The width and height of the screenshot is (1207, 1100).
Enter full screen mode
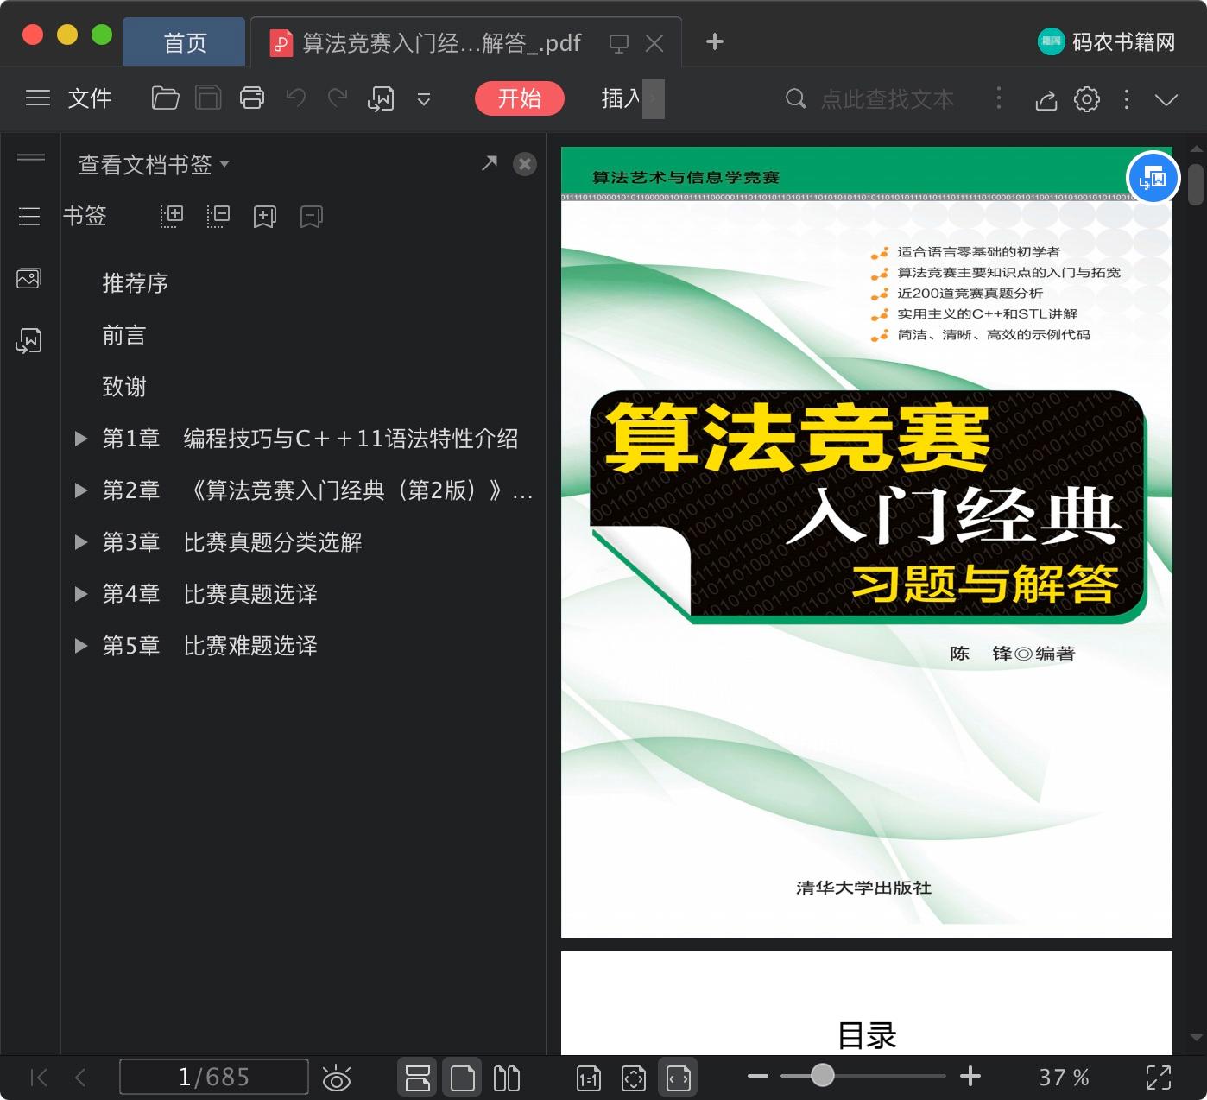(x=1159, y=1078)
